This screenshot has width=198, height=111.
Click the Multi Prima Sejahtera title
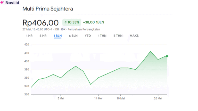point(48,9)
